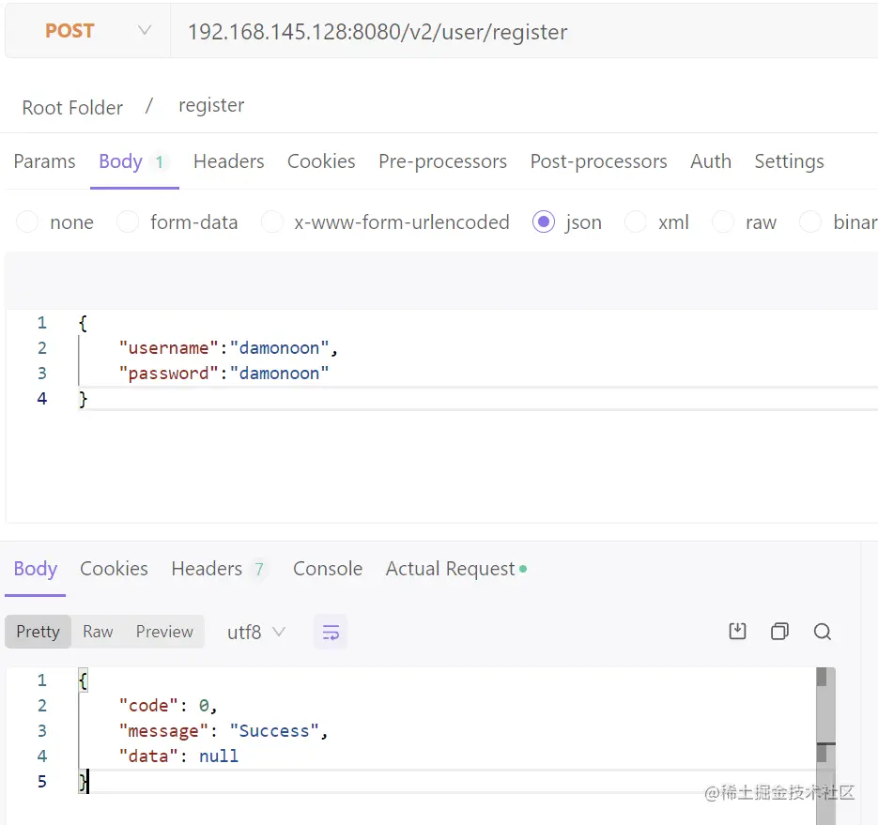
Task: Open the Console tab
Action: click(328, 569)
